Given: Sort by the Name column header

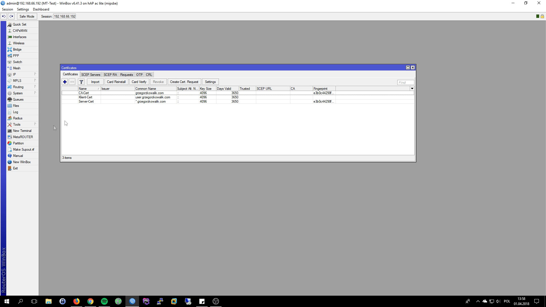Looking at the screenshot, I should [89, 89].
